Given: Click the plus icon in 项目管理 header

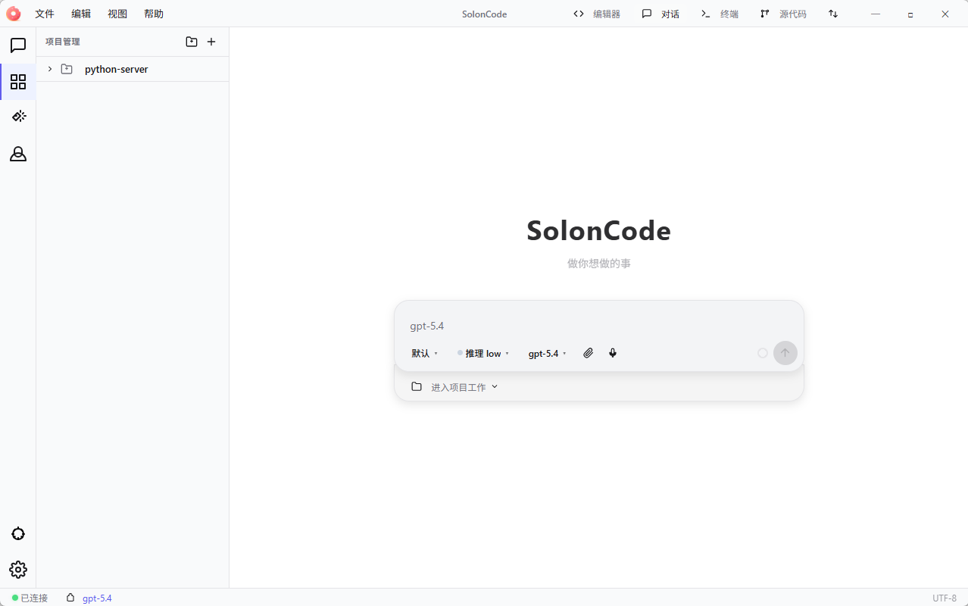Looking at the screenshot, I should [x=211, y=42].
